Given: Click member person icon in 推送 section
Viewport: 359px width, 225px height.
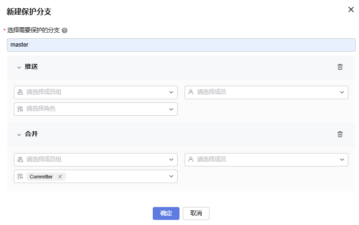Looking at the screenshot, I should 191,92.
